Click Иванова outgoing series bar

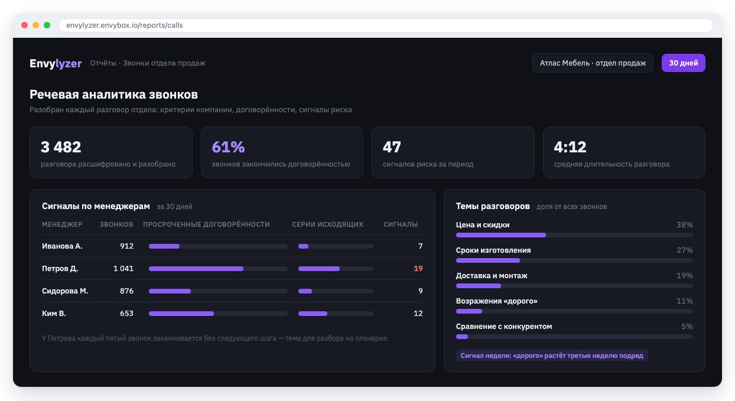coord(336,246)
